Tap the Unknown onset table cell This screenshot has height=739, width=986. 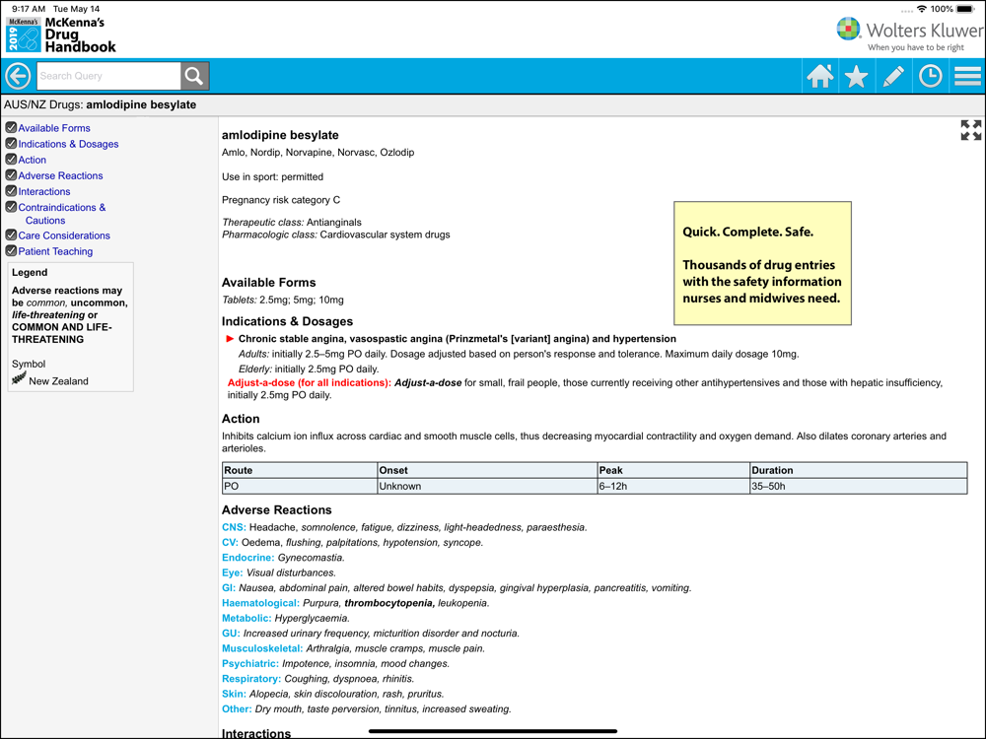click(x=487, y=486)
